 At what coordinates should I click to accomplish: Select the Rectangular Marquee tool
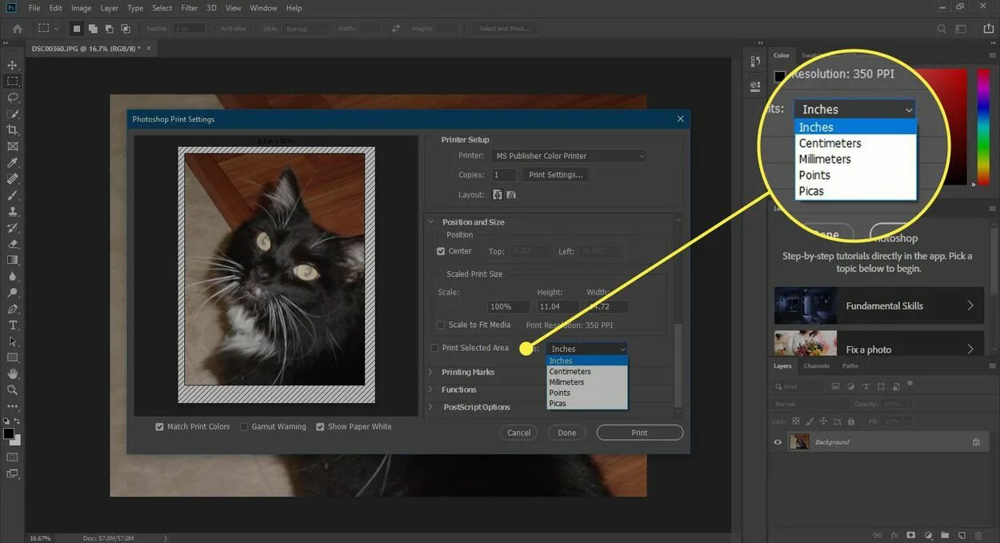[x=13, y=82]
